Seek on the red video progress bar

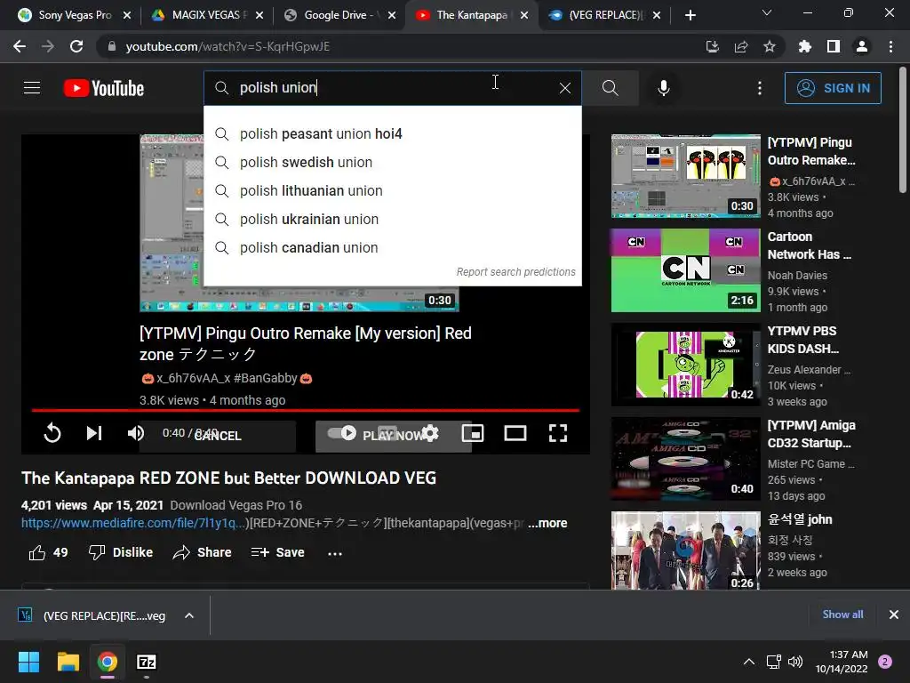click(x=306, y=410)
